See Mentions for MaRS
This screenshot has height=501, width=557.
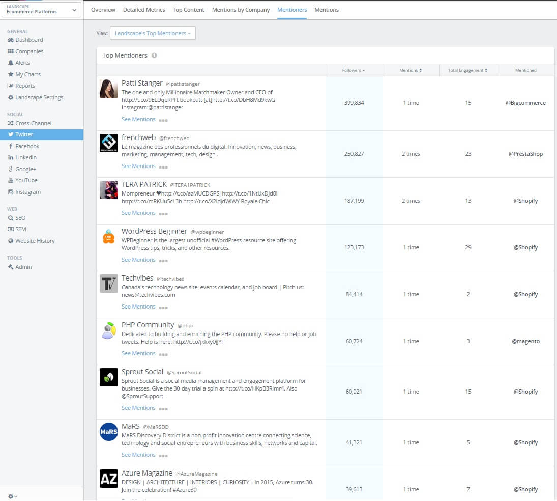(x=138, y=455)
